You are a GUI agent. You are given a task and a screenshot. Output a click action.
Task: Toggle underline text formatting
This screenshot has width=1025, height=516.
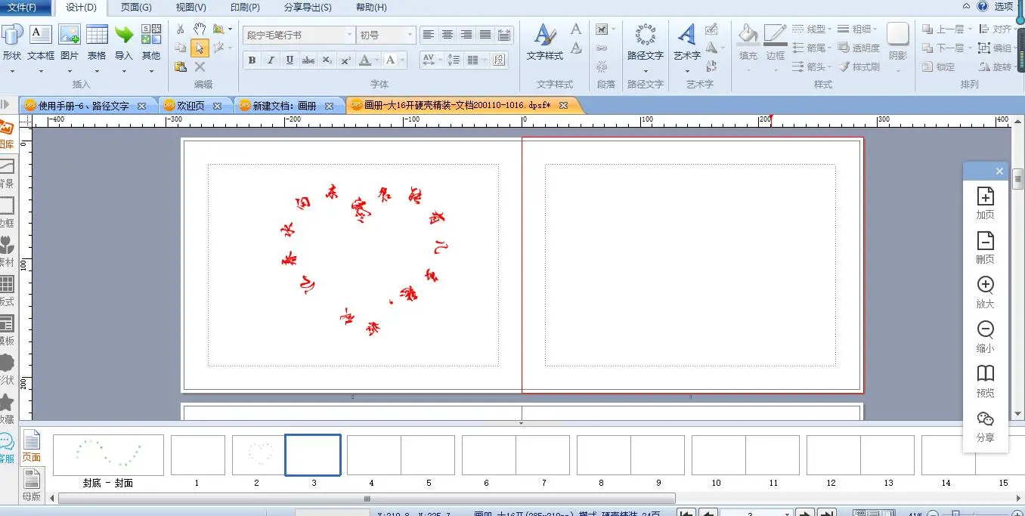click(x=290, y=60)
